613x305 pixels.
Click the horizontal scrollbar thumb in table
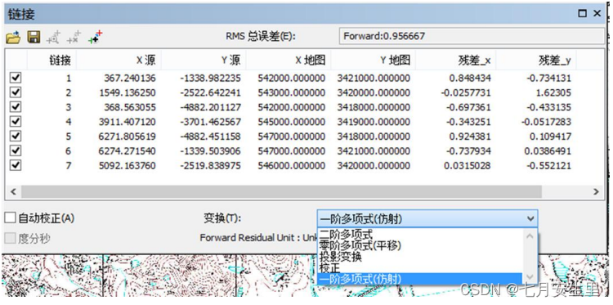[281, 191]
